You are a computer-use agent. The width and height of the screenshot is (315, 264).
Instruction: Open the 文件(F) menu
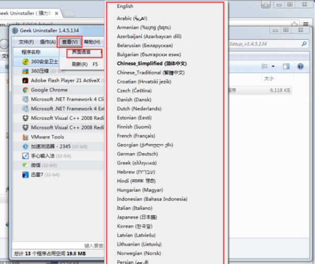pyautogui.click(x=26, y=42)
